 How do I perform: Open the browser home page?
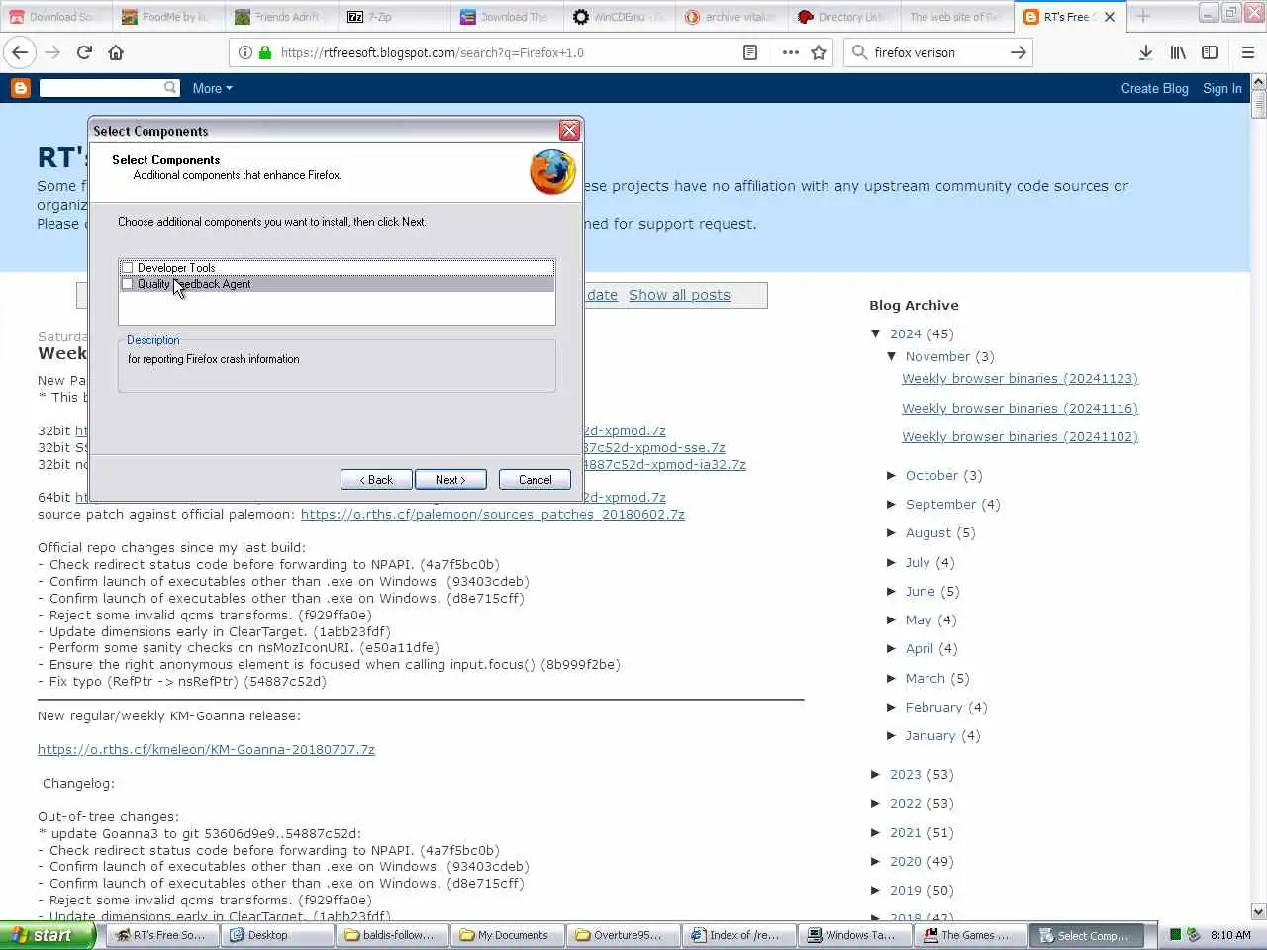pyautogui.click(x=116, y=52)
